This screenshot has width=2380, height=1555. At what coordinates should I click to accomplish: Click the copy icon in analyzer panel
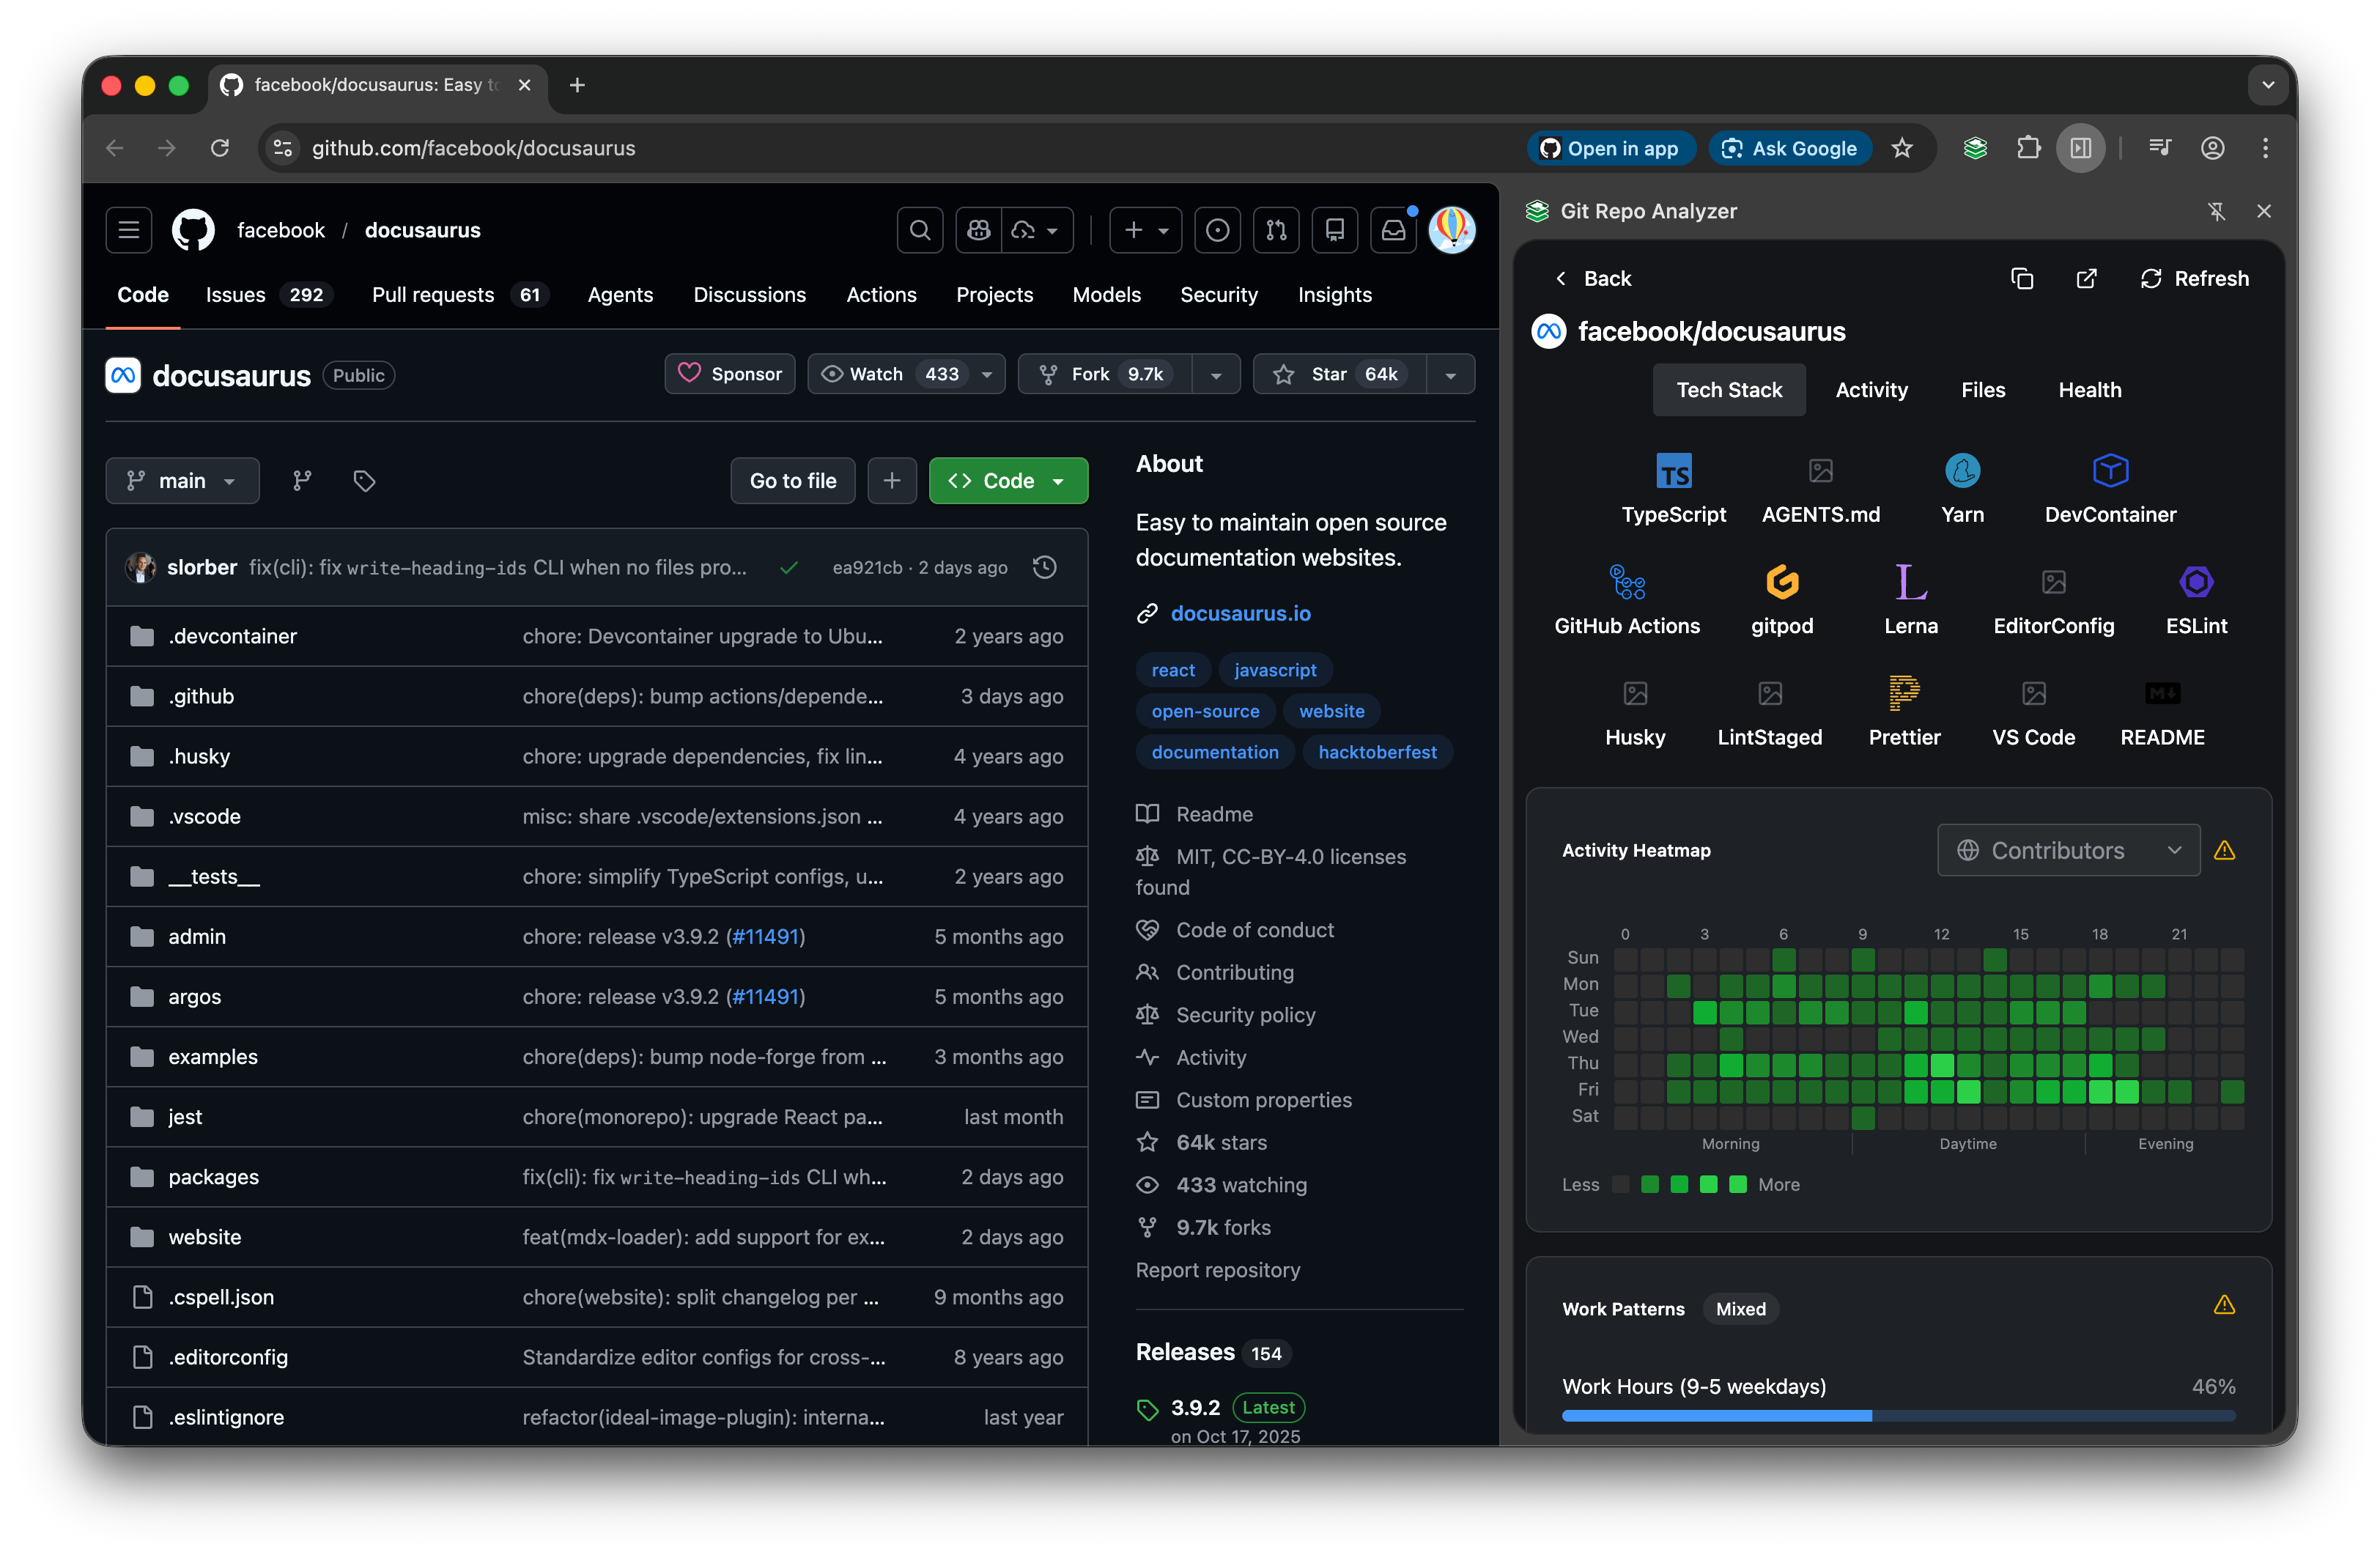[x=2021, y=279]
